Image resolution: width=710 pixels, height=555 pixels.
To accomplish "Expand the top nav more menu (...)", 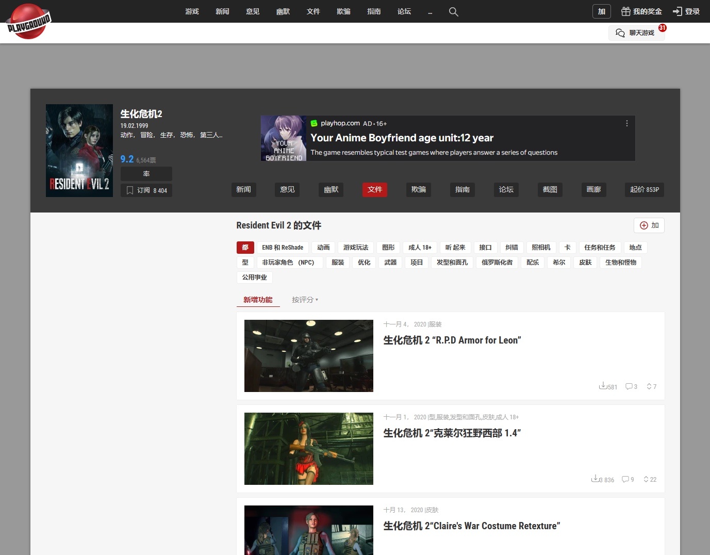I will click(430, 12).
